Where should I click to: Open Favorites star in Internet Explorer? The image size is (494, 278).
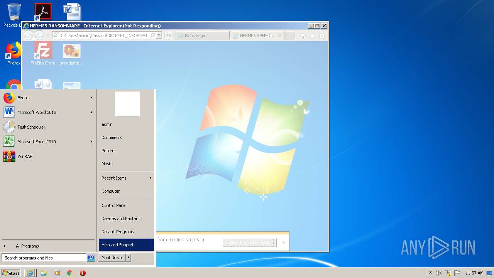coord(313,36)
